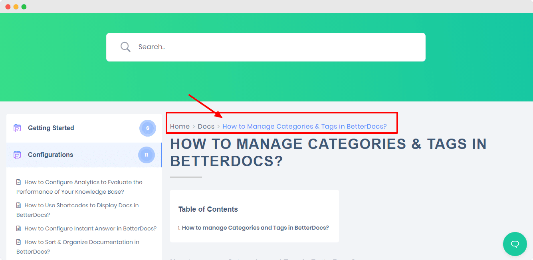Select the Table of Contents entry about managing Categories
Screen dimensions: 533x260
255,227
